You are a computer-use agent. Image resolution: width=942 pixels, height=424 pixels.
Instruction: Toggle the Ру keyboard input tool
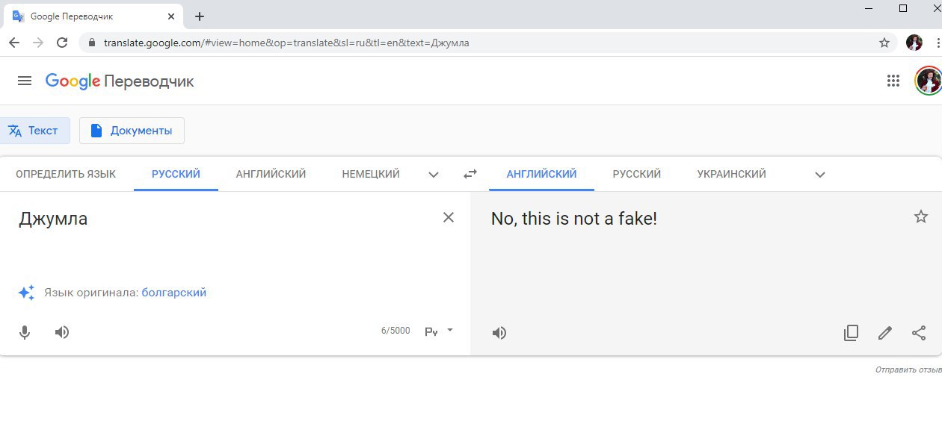click(431, 331)
